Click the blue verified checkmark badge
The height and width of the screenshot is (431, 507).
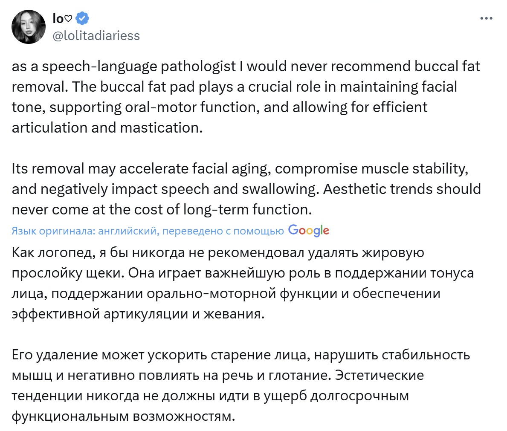pyautogui.click(x=82, y=18)
